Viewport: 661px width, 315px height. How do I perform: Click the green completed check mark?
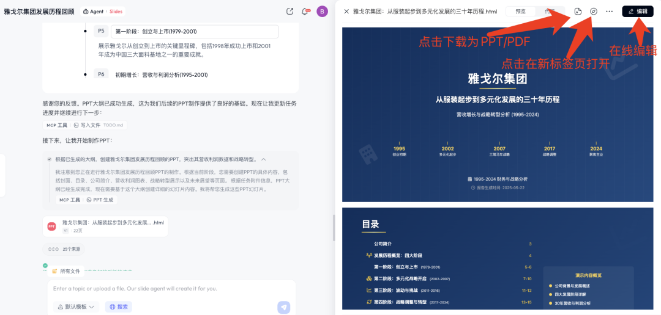45,266
